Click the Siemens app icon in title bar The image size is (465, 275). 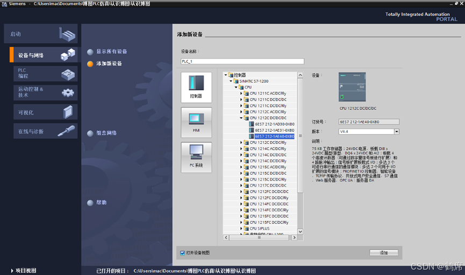tap(4, 4)
